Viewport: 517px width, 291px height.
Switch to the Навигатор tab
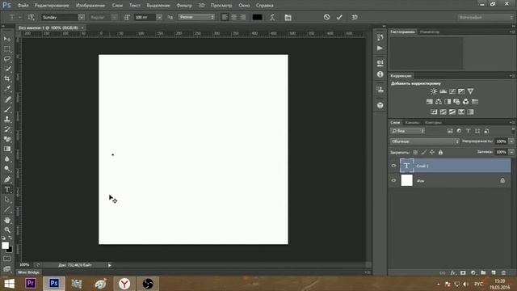tap(429, 32)
